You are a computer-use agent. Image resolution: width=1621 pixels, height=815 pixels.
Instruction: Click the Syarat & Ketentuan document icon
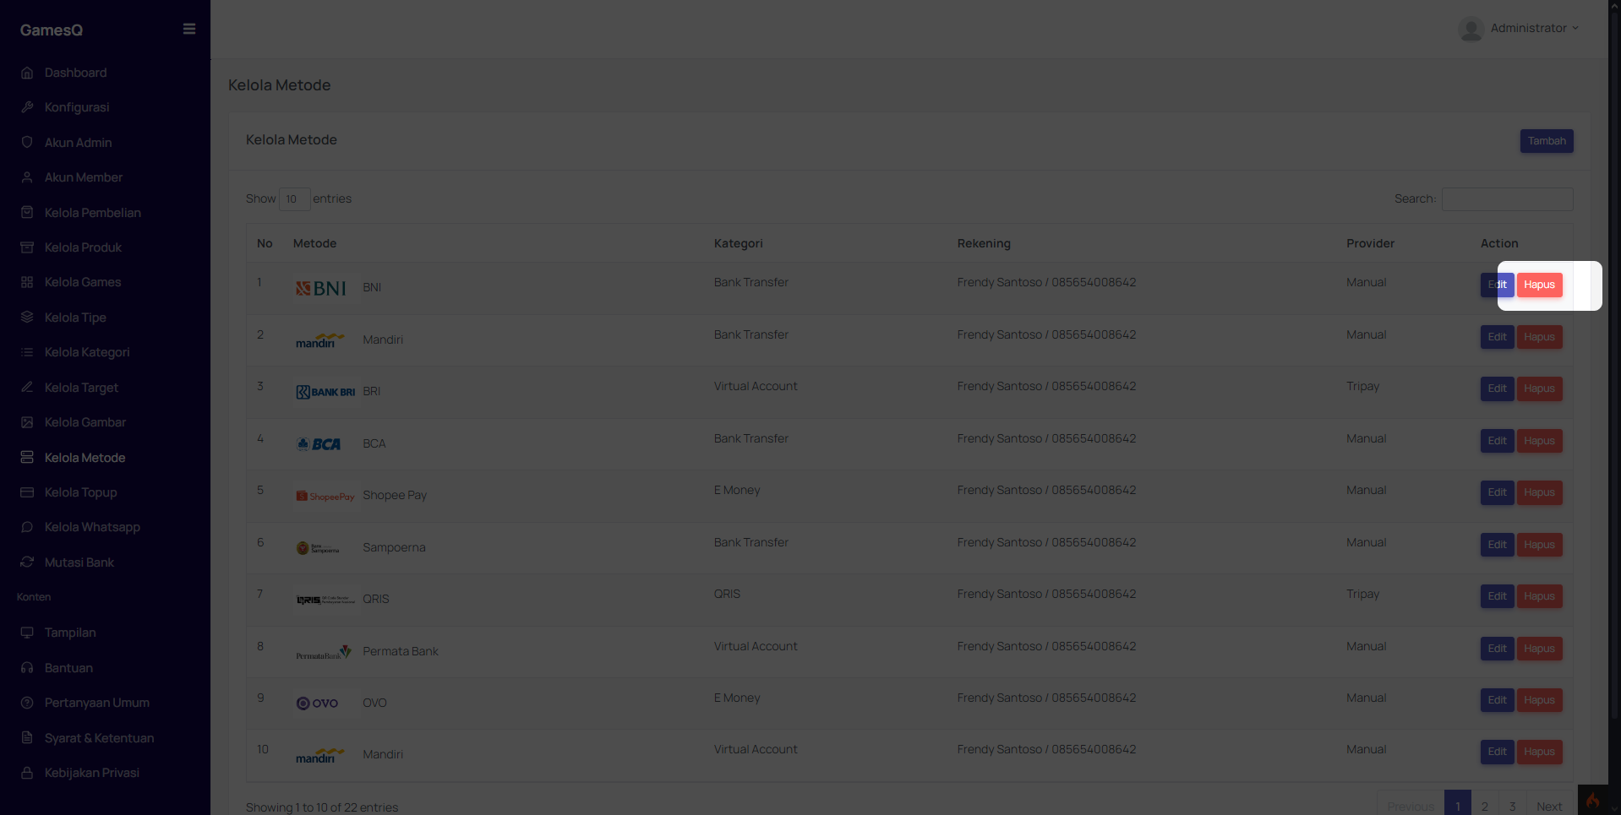click(x=27, y=738)
